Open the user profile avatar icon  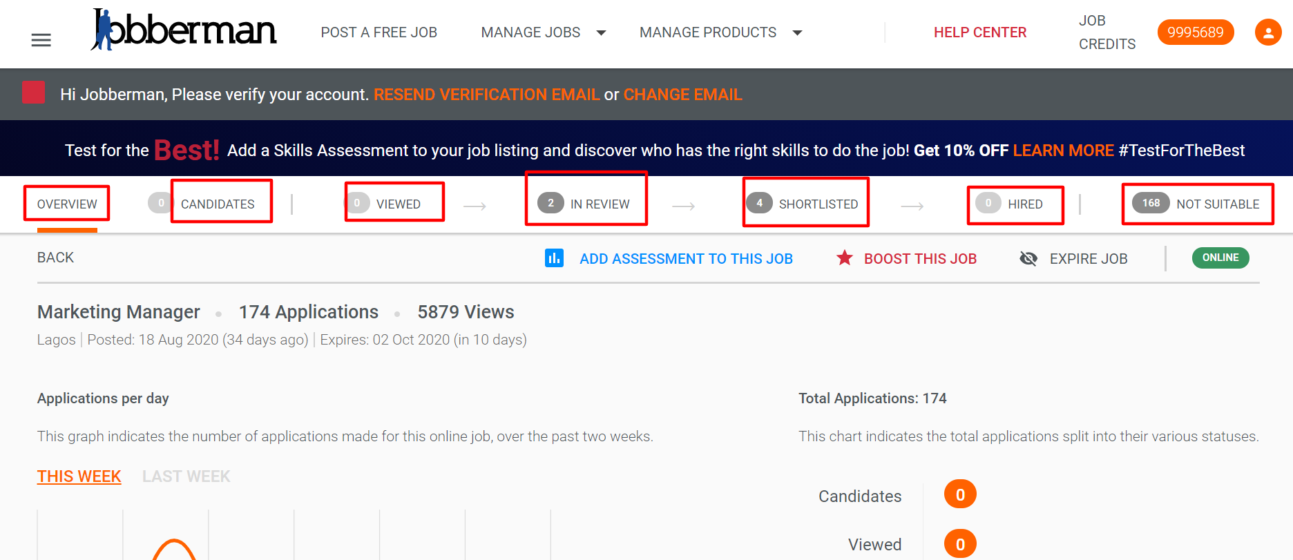[x=1268, y=32]
